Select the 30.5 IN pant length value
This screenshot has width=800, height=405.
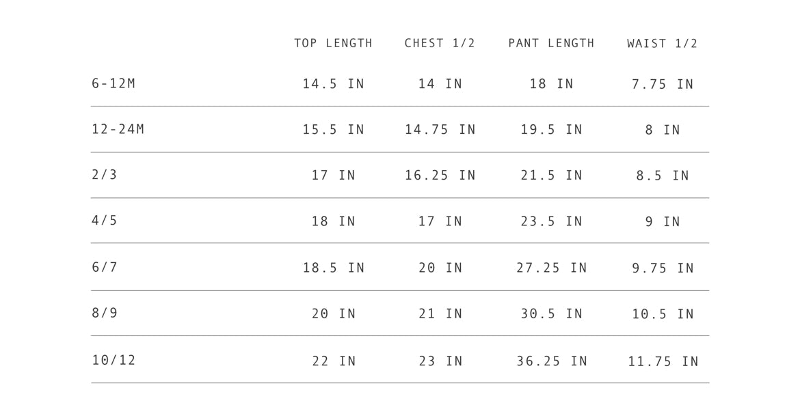(x=552, y=314)
